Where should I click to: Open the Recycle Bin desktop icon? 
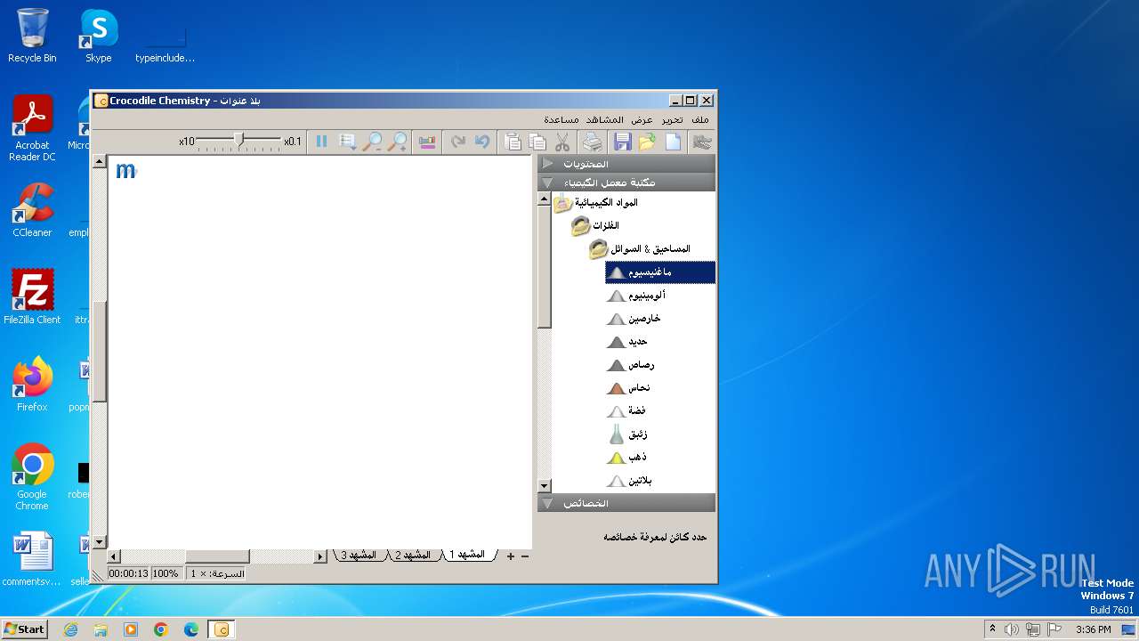pyautogui.click(x=32, y=36)
